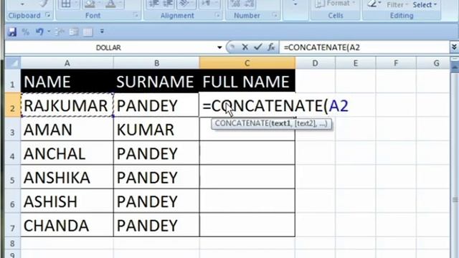The image size is (459, 258).
Task: Click the ANCHAL cell
Action: pyautogui.click(x=67, y=153)
